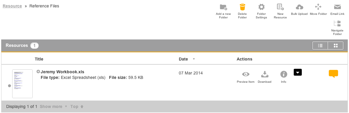349x113 pixels.
Task: Open the Show more dropdown
Action: click(x=53, y=106)
